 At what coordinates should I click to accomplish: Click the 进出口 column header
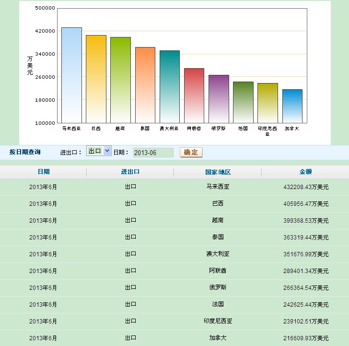(x=130, y=172)
